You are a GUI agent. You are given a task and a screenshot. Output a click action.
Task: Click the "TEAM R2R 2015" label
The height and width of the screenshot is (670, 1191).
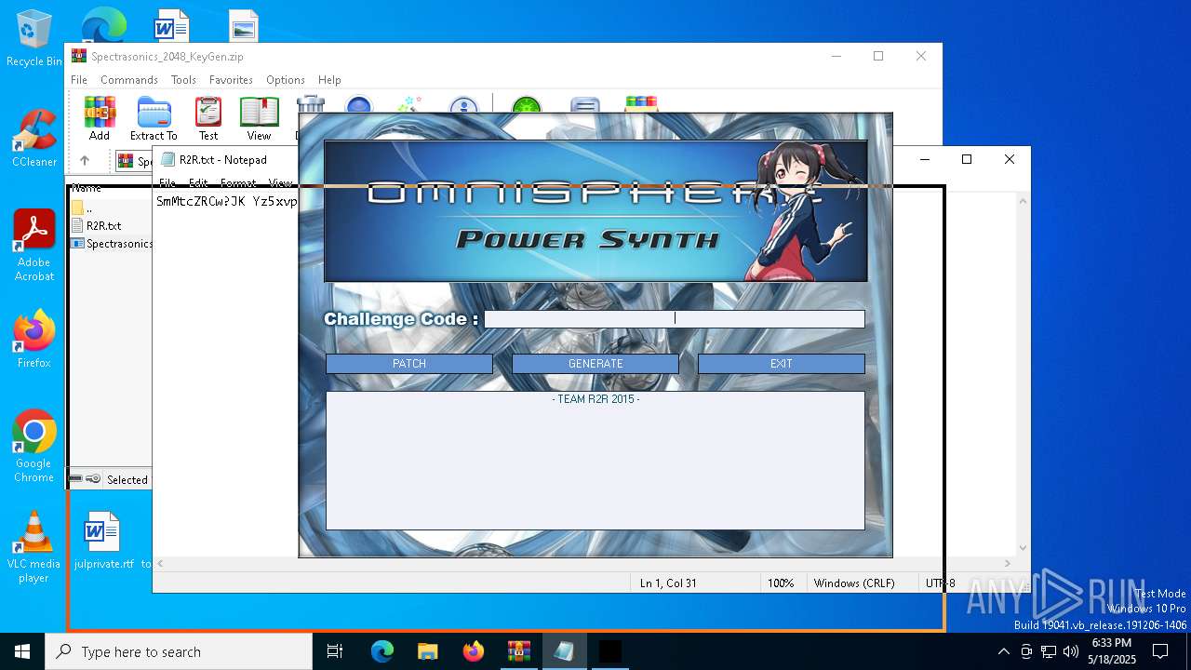tap(595, 399)
